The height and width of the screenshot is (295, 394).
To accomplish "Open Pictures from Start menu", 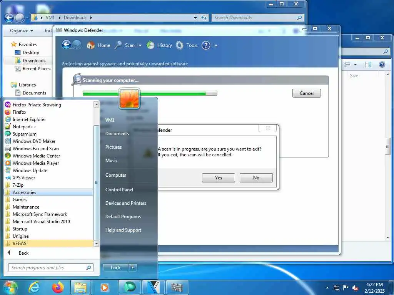I will pyautogui.click(x=114, y=147).
